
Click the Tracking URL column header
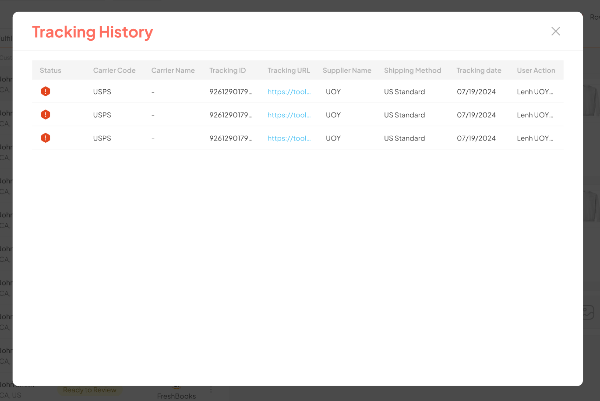(289, 70)
